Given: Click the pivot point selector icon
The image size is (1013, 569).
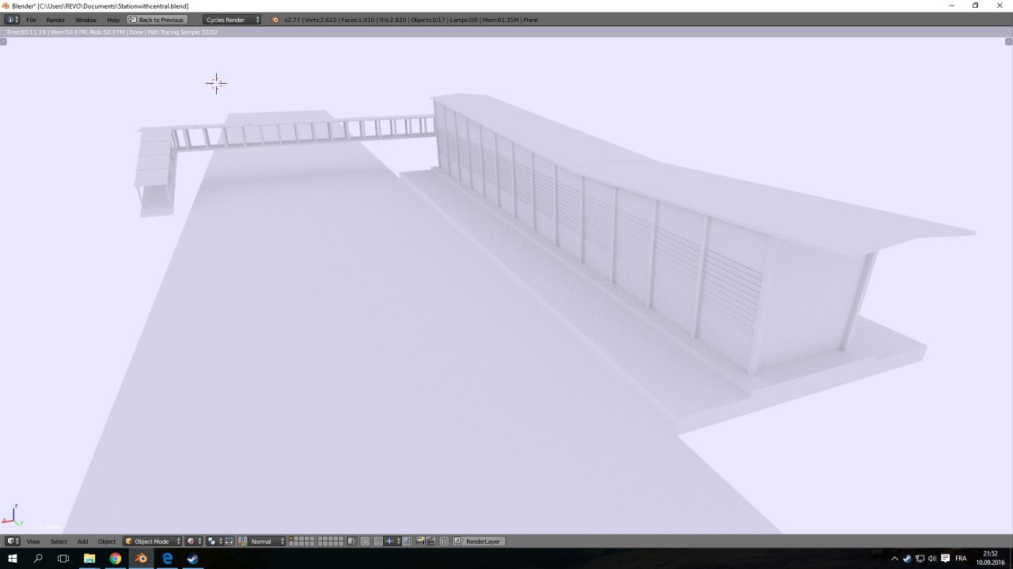Looking at the screenshot, I should coord(212,541).
